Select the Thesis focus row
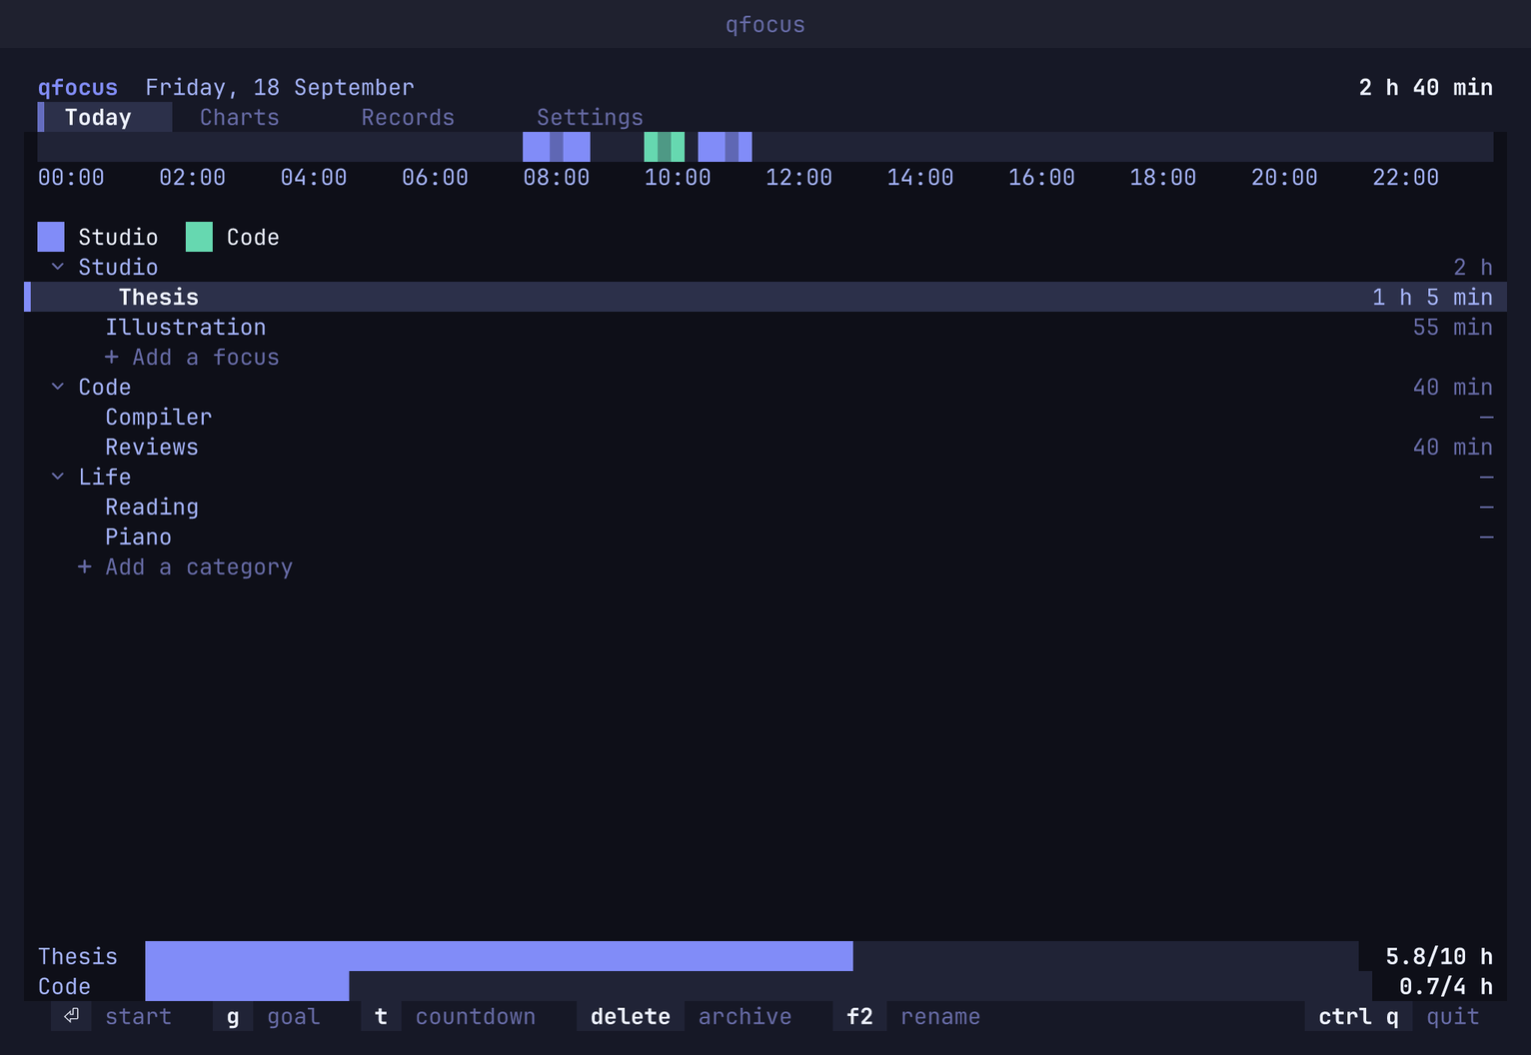Image resolution: width=1531 pixels, height=1055 pixels. coord(765,297)
